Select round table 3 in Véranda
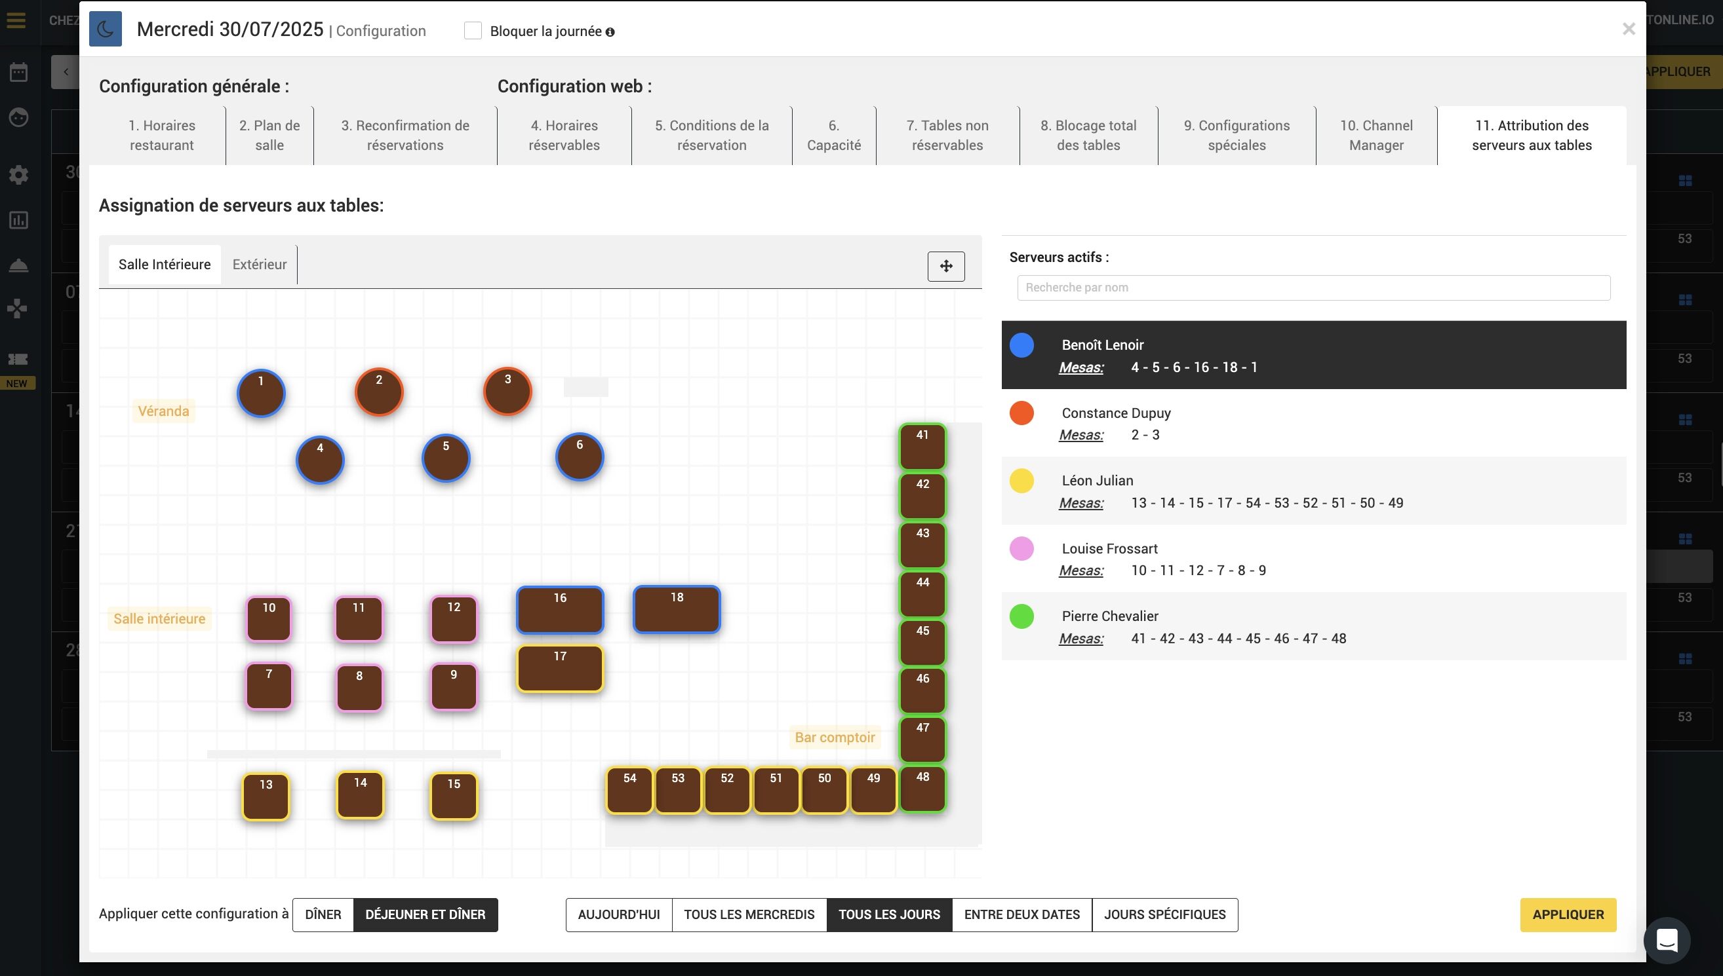Viewport: 1723px width, 976px height. [507, 392]
